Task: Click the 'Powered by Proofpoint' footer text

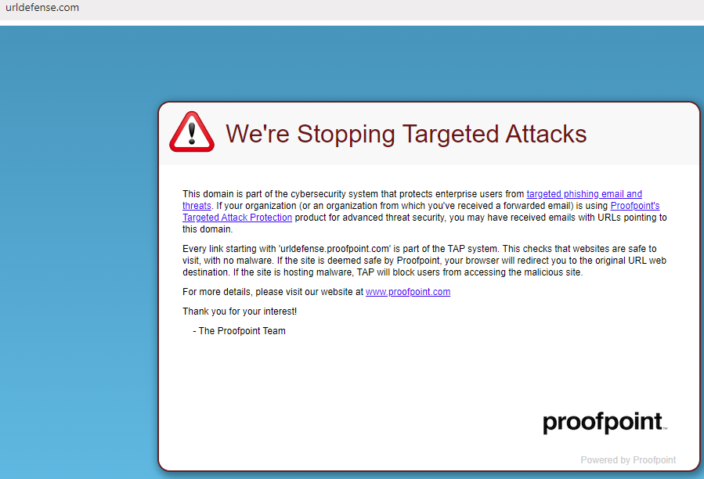Action: pyautogui.click(x=628, y=459)
